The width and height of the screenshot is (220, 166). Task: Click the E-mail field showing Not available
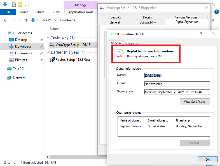(177, 84)
